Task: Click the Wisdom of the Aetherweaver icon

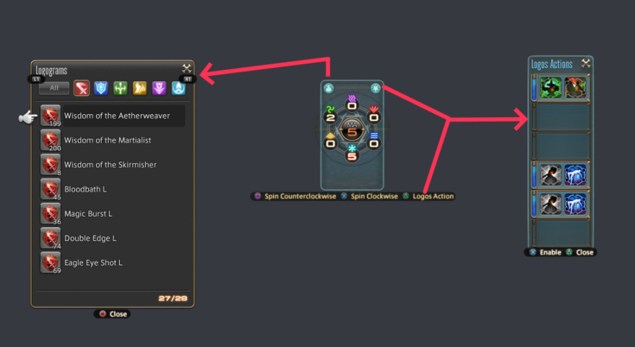Action: pos(51,116)
